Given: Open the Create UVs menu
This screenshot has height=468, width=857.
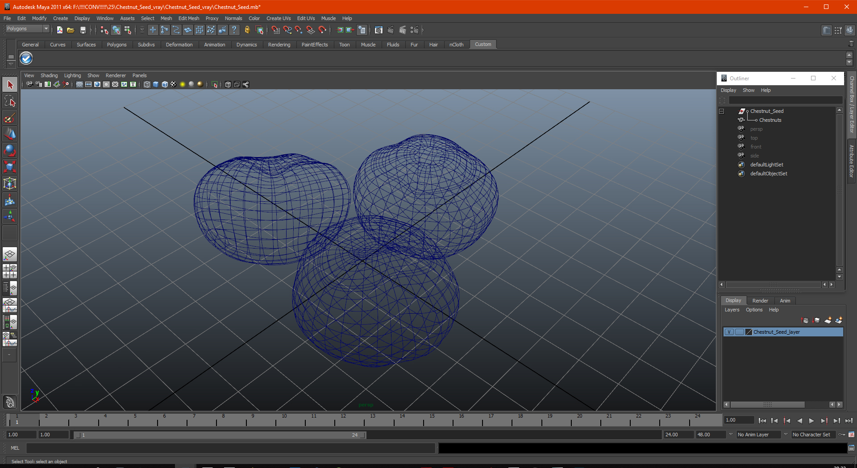Looking at the screenshot, I should tap(279, 18).
